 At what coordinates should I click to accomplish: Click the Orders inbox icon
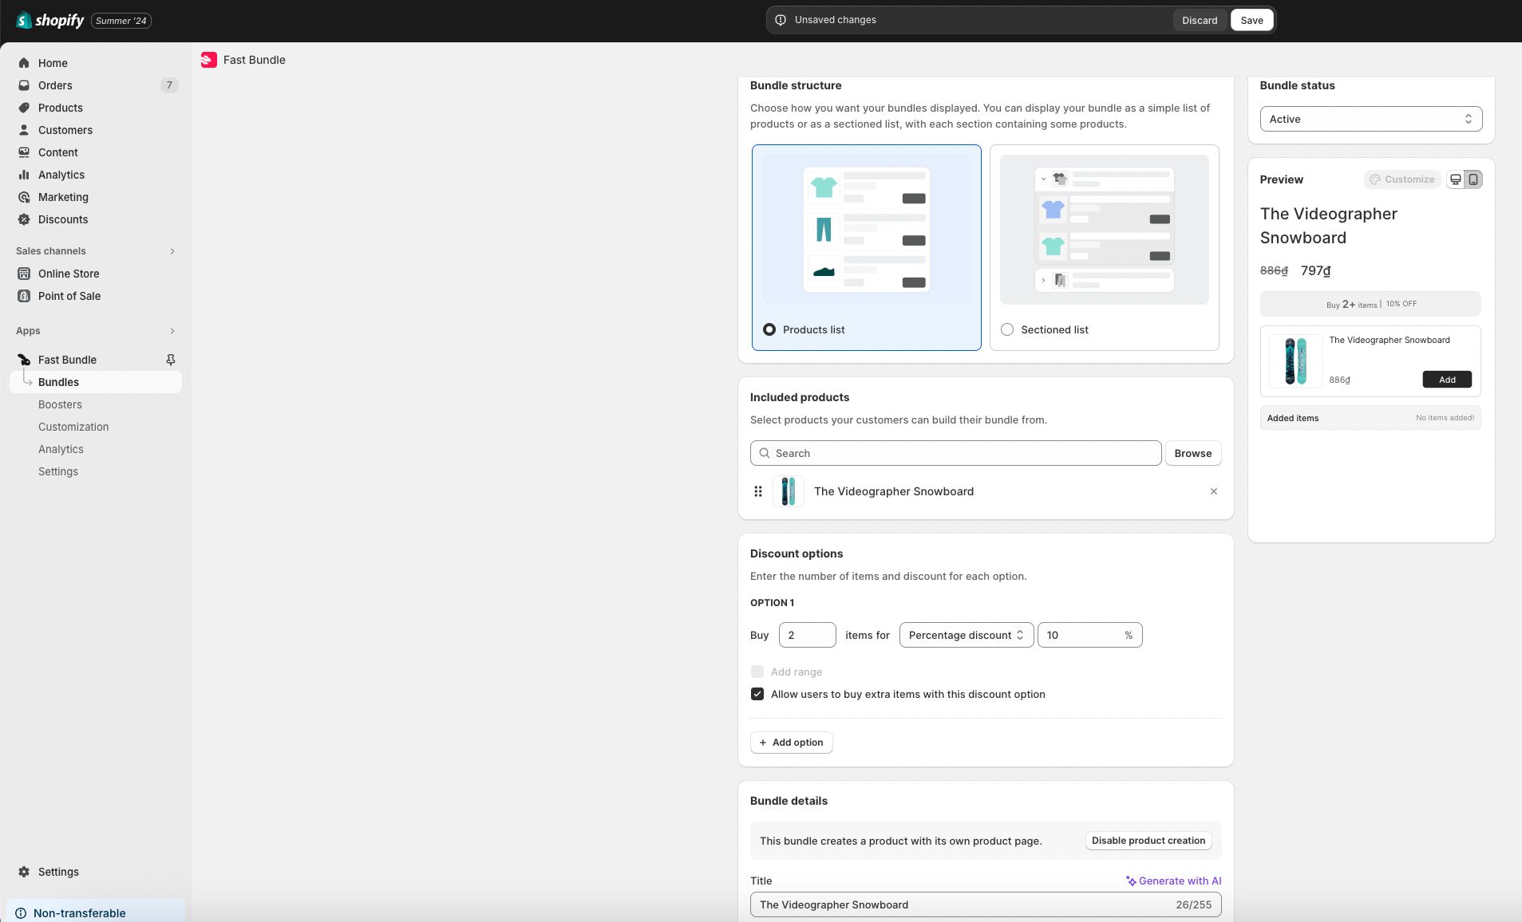pos(24,85)
